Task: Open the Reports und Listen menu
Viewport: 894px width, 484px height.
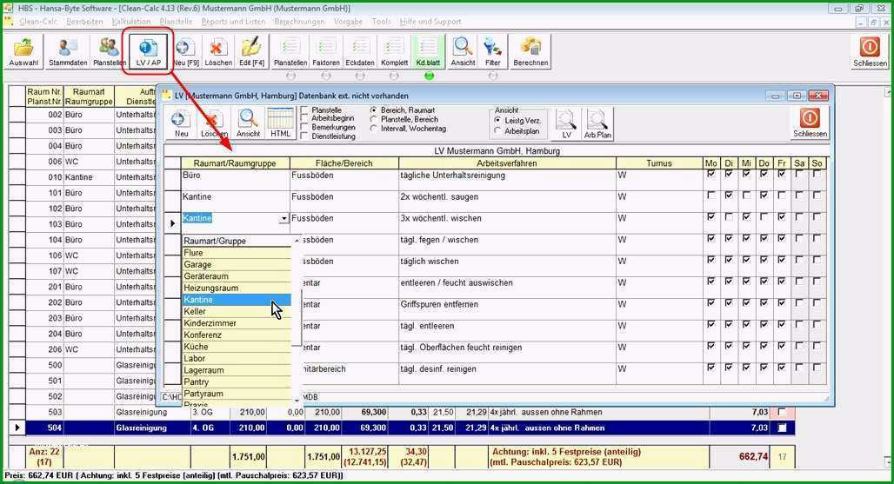Action: coord(233,22)
